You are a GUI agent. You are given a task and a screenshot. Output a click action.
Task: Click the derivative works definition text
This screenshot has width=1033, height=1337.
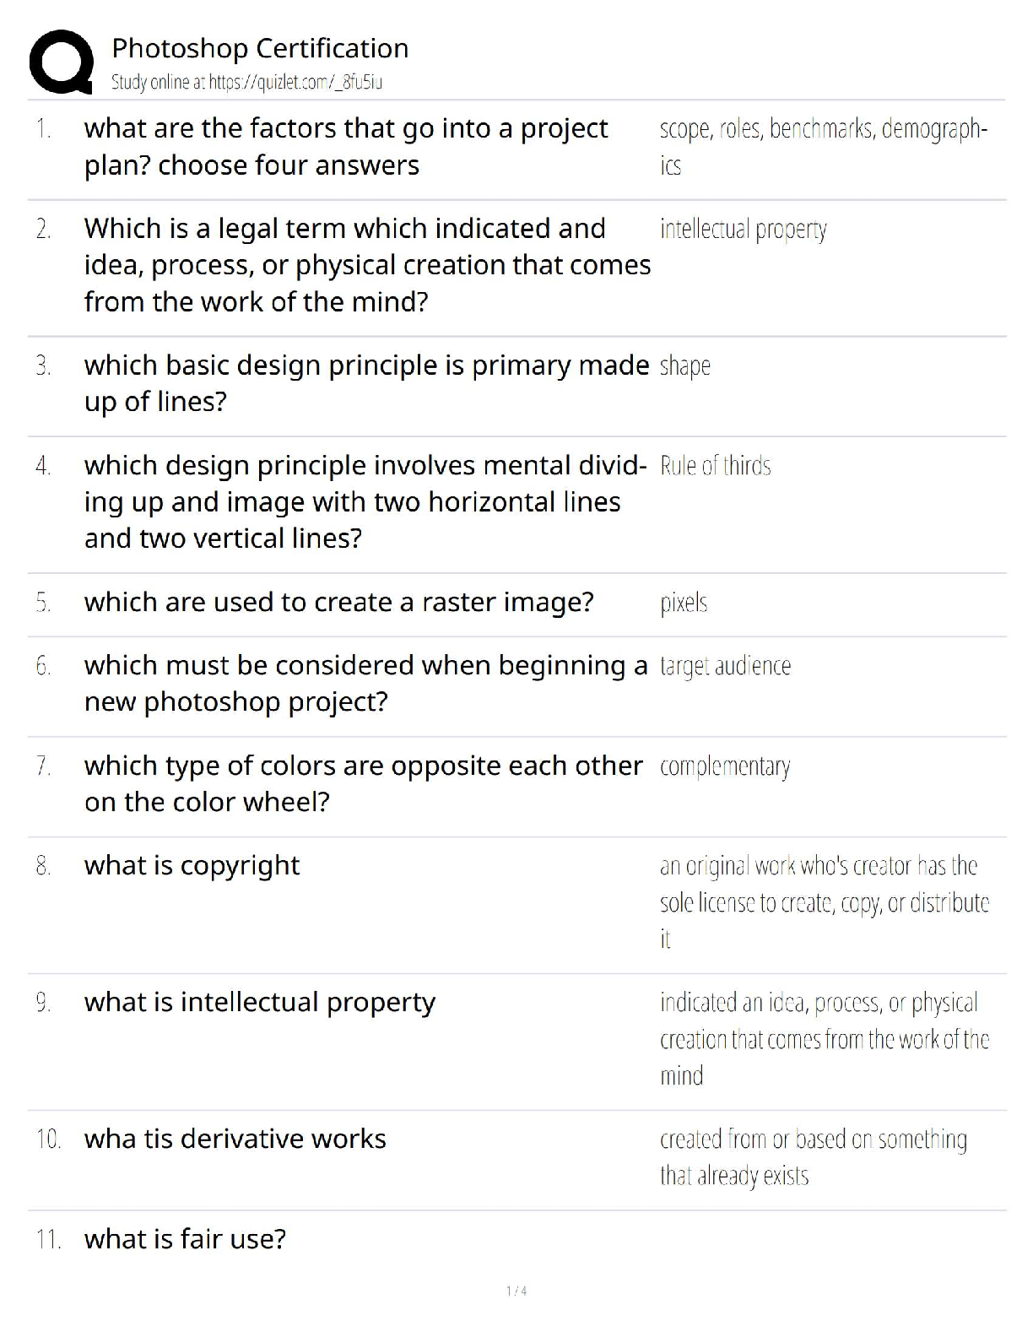pos(813,1157)
